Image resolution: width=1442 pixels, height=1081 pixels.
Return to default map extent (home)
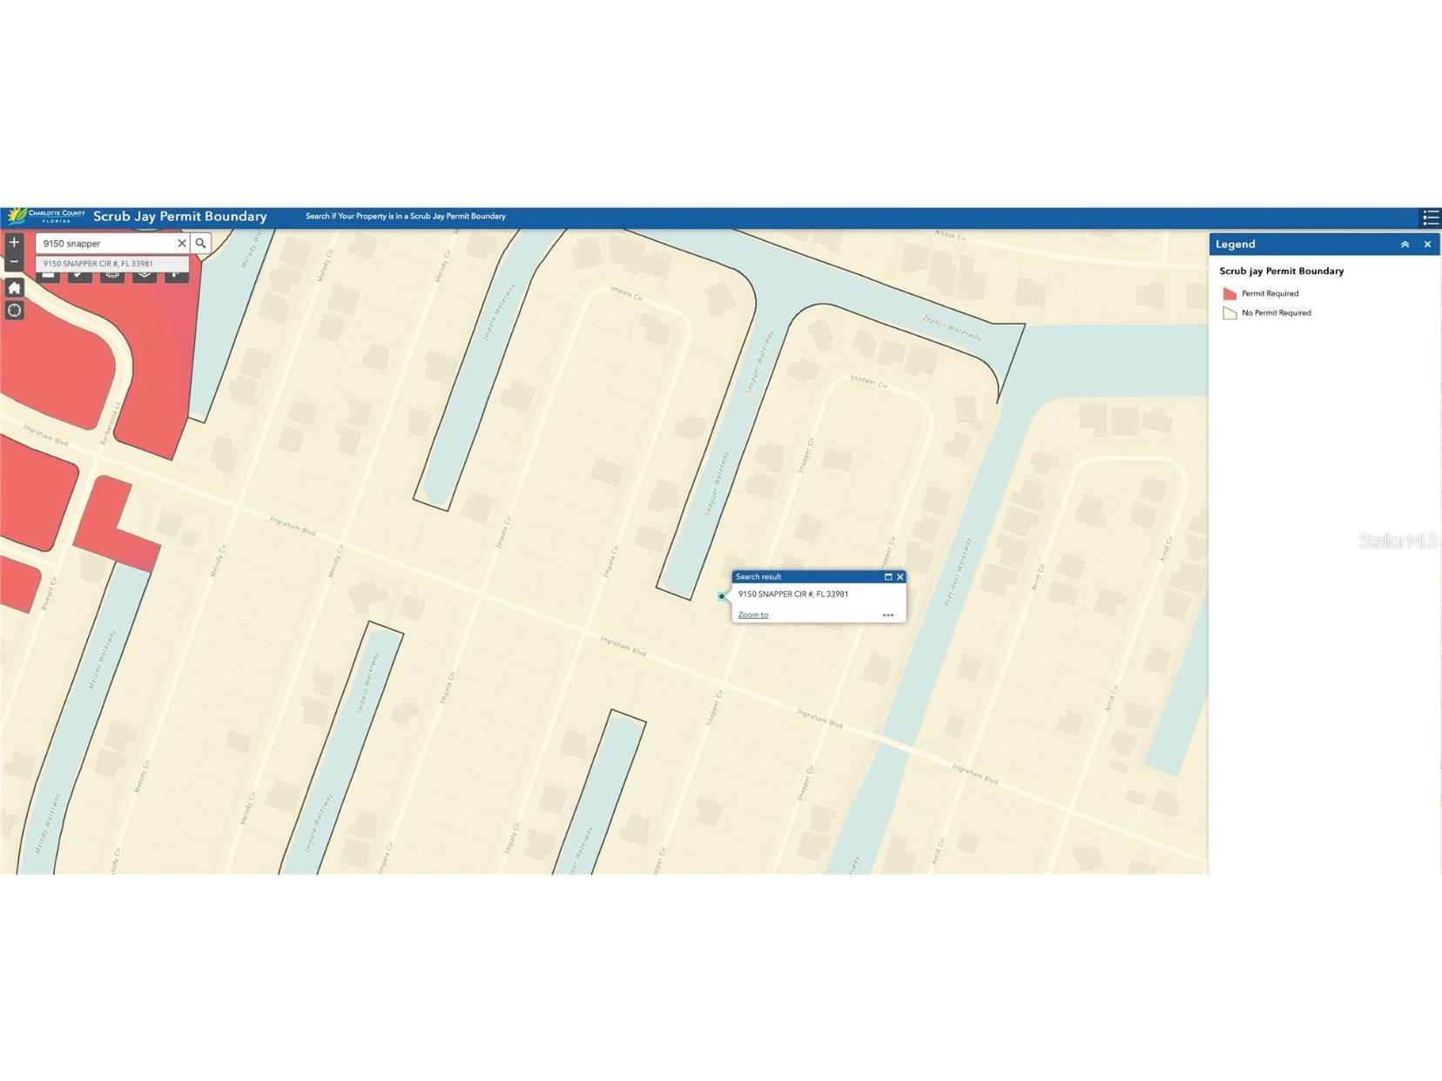point(14,287)
